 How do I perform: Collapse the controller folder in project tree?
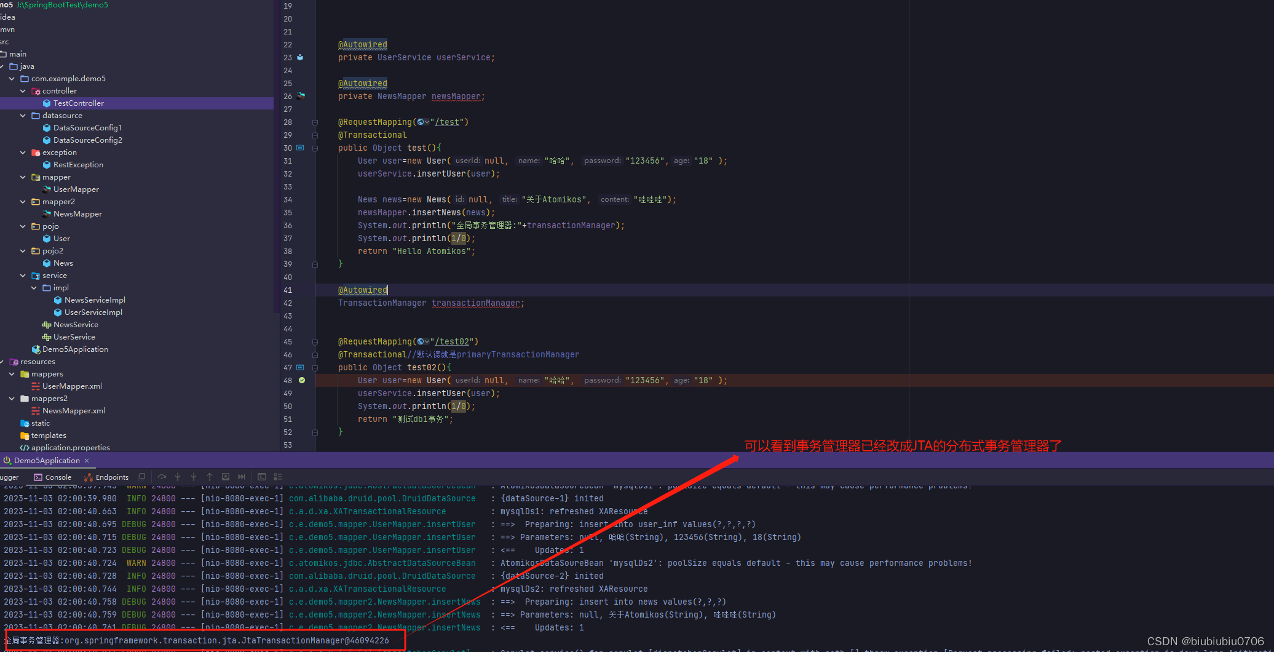tap(23, 91)
